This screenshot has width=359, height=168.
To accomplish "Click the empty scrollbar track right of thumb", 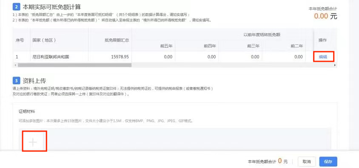I will [x=232, y=65].
